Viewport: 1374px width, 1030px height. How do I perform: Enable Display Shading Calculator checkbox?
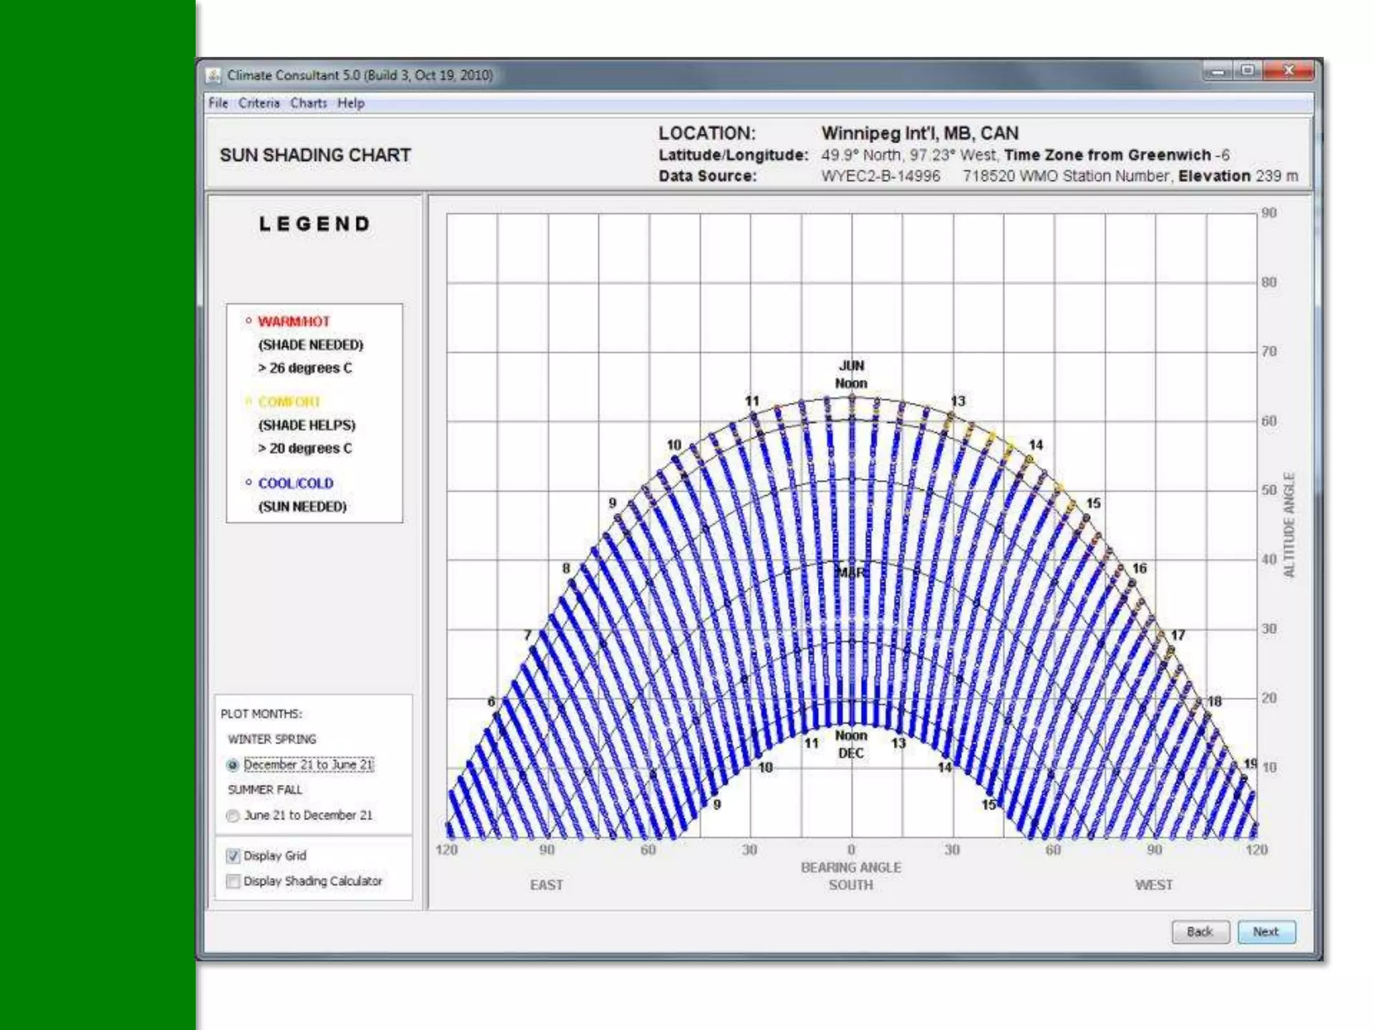click(233, 881)
